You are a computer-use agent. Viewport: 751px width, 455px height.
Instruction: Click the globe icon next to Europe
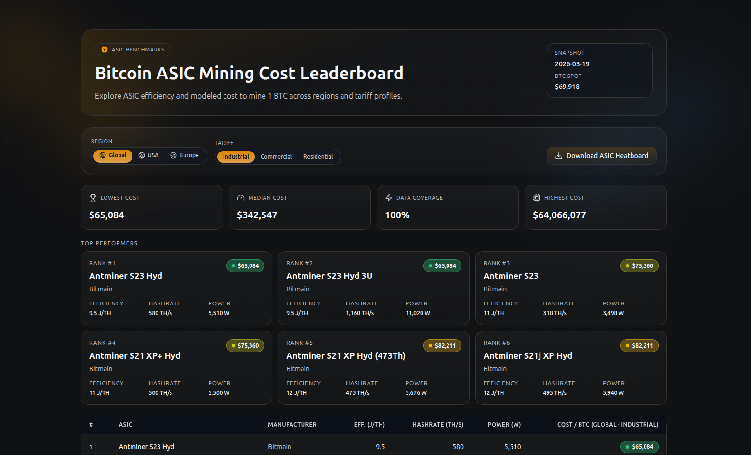pos(173,155)
